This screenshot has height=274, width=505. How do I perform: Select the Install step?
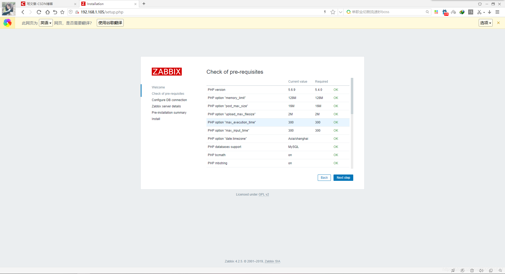click(x=156, y=119)
